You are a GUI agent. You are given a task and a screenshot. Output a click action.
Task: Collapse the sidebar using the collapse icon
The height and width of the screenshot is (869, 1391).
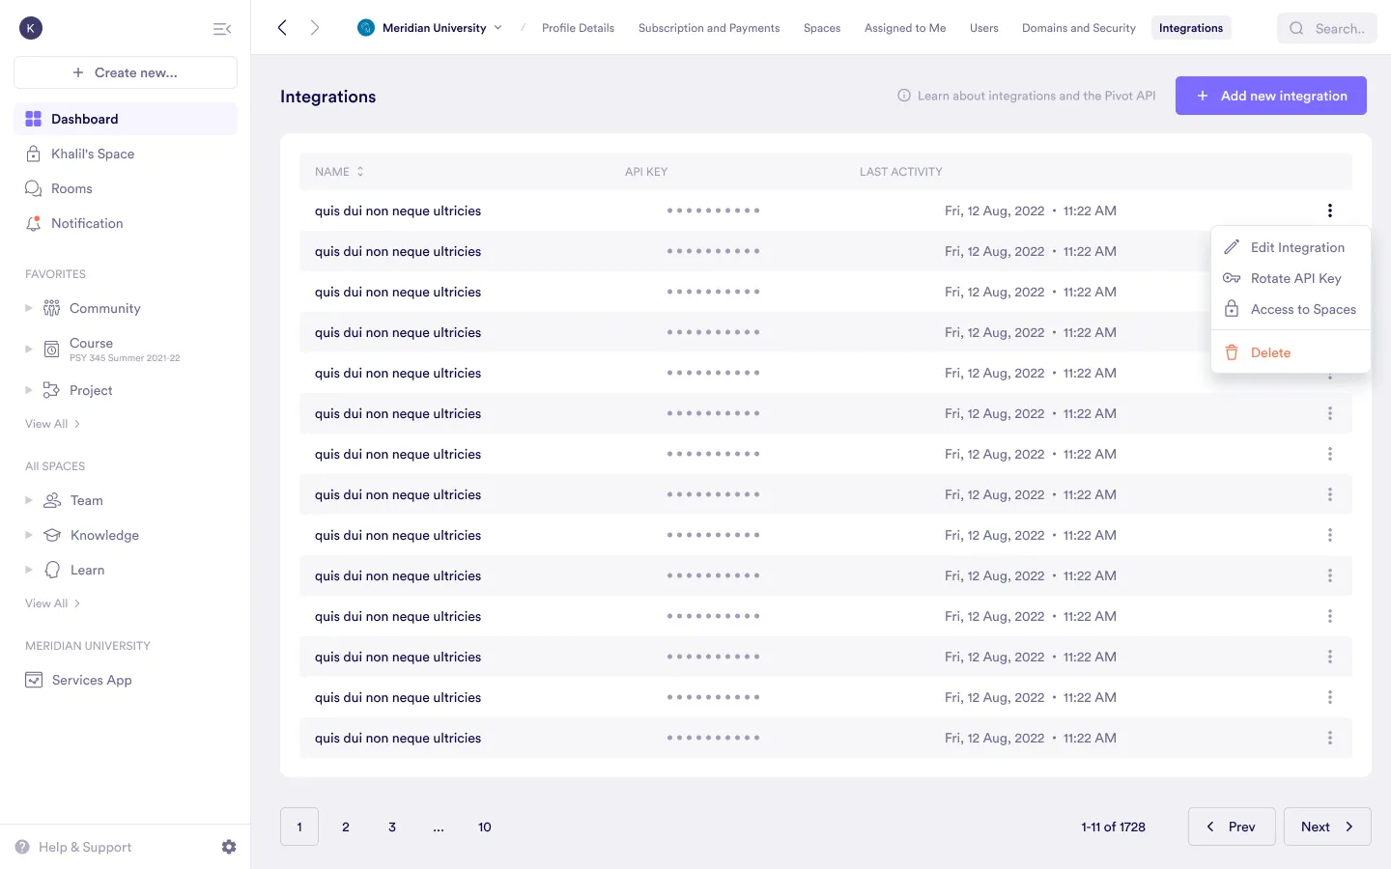[222, 29]
